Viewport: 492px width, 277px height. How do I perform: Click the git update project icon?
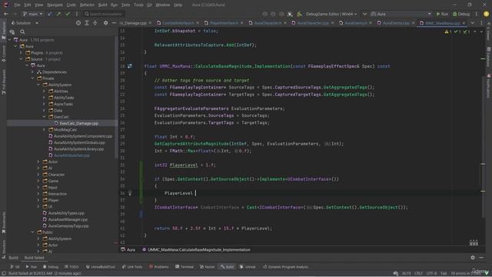[x=49, y=14]
